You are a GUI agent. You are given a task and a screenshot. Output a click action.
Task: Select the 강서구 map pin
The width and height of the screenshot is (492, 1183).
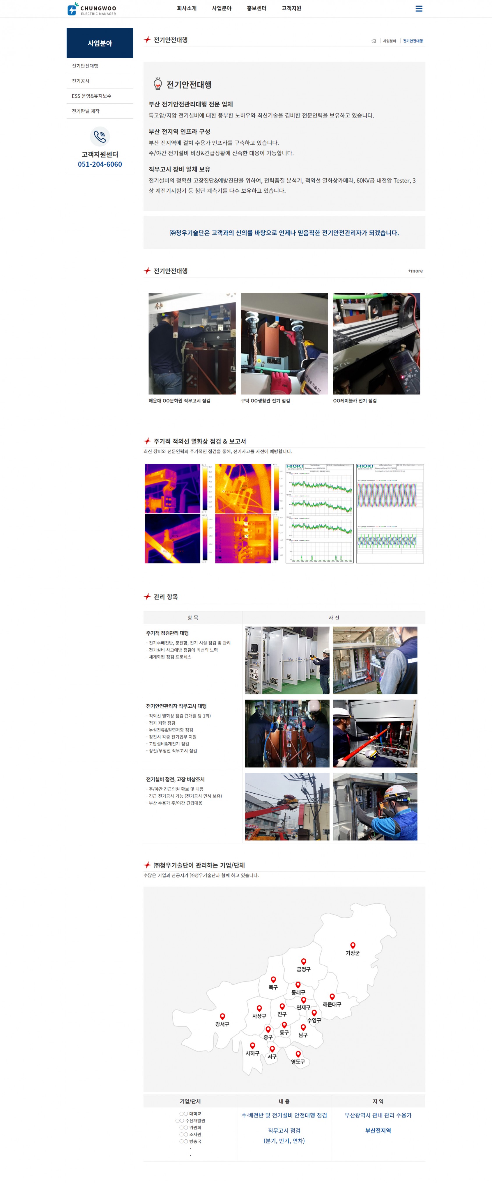[222, 1016]
